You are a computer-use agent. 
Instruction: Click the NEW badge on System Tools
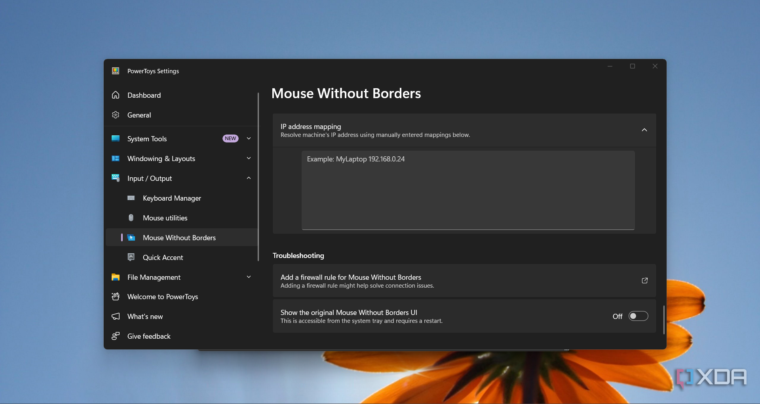[x=230, y=138]
